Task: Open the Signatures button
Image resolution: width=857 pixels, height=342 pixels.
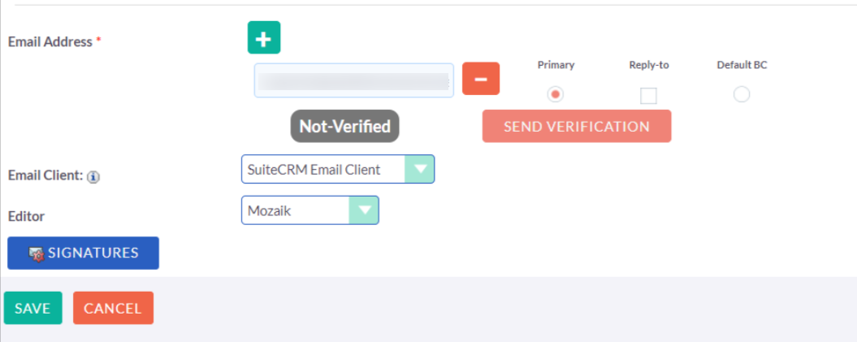Action: click(83, 253)
